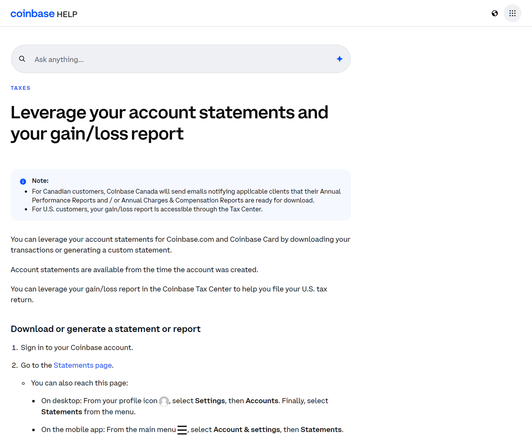Click the profile avatar icon in desktop step
532x443 pixels.
(164, 401)
